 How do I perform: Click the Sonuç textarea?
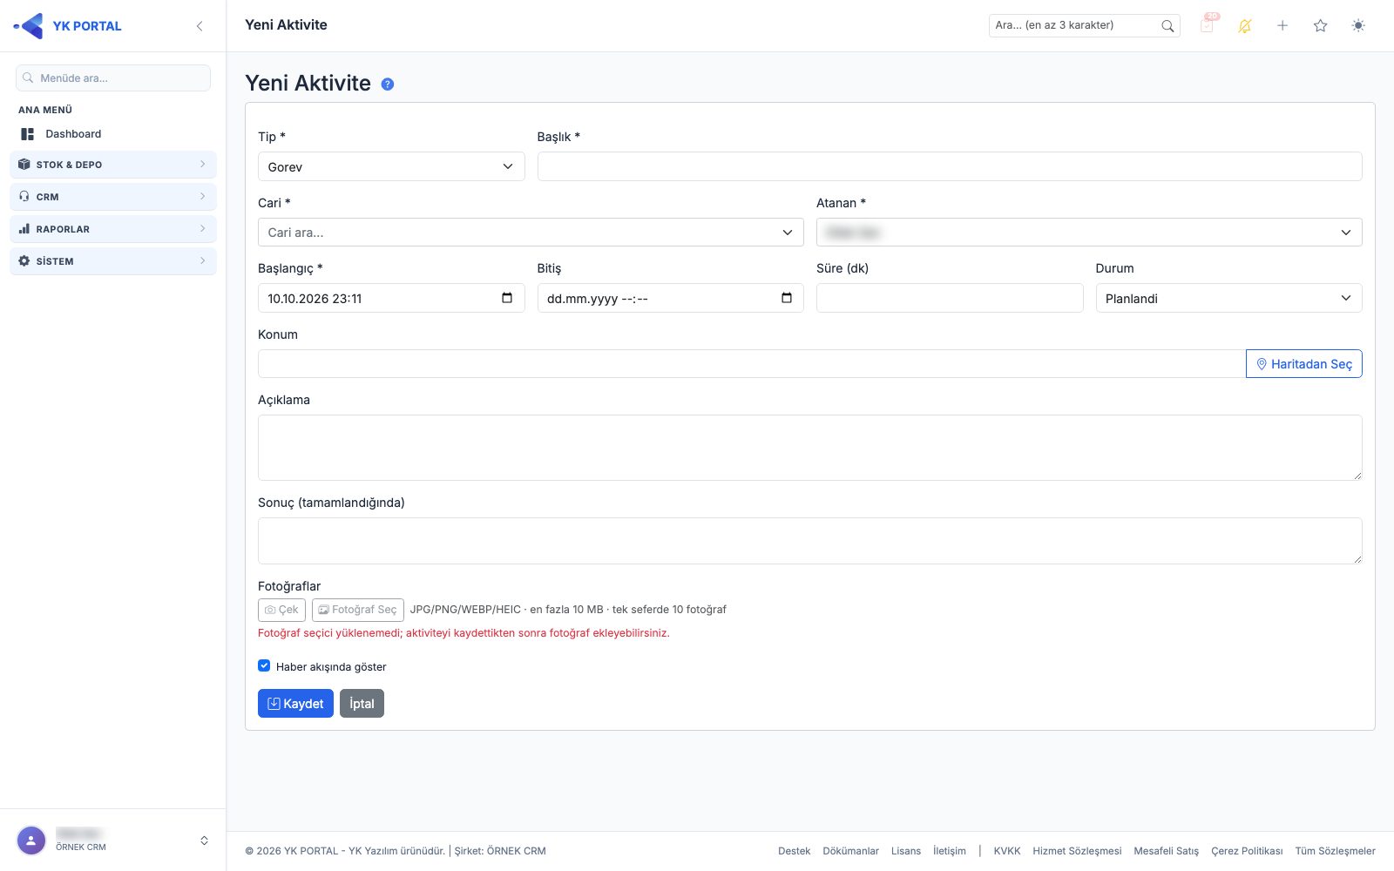point(810,541)
